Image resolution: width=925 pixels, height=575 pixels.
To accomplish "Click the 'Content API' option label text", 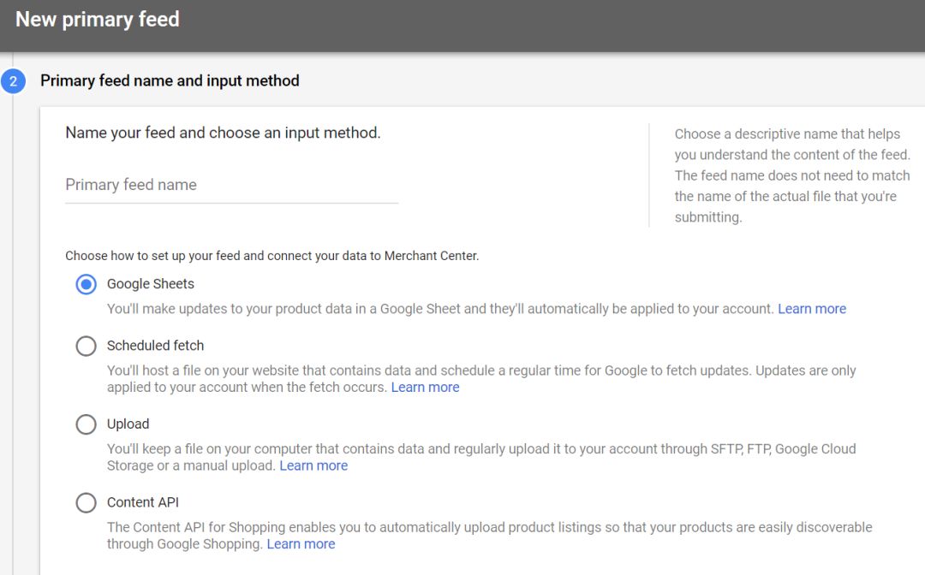I will pyautogui.click(x=143, y=502).
